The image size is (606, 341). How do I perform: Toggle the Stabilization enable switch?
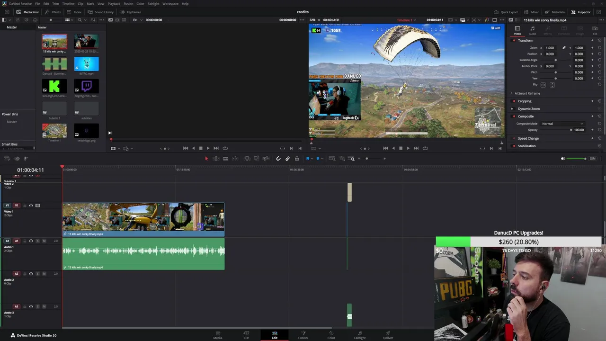[x=514, y=146]
